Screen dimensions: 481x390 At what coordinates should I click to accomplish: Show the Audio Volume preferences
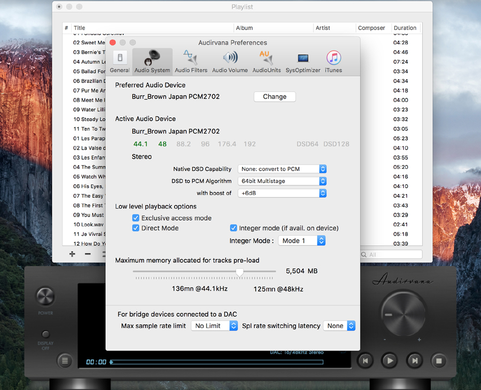pyautogui.click(x=230, y=62)
